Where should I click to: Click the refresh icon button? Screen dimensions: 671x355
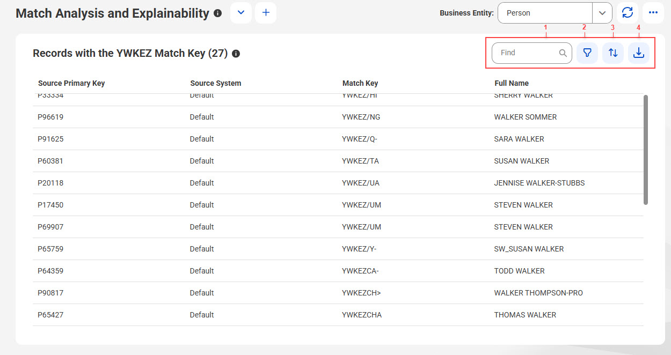coord(627,13)
